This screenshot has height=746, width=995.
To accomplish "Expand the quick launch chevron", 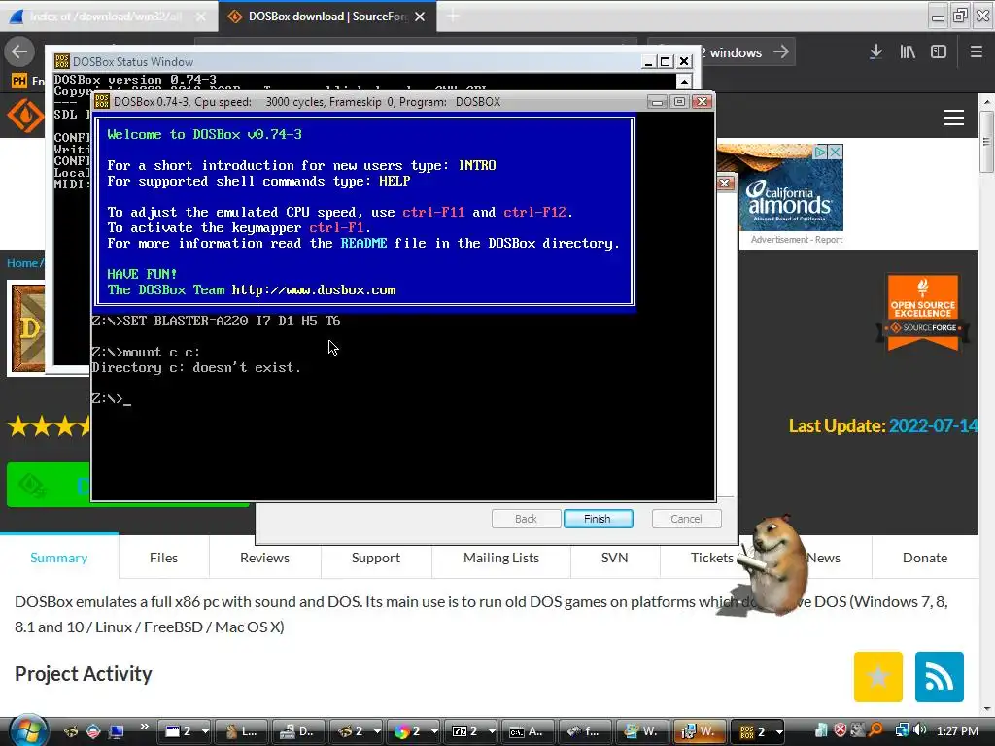I will (x=145, y=727).
